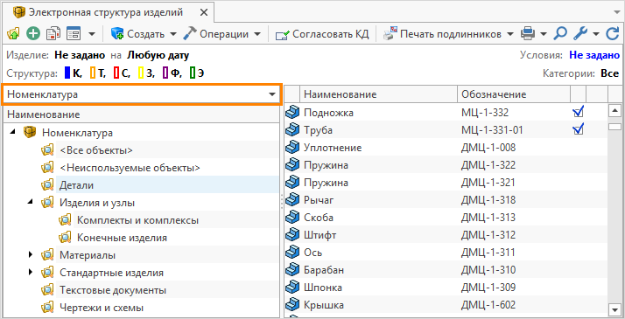
Task: Open the wrench settings dropdown arrow
Action: 596,34
